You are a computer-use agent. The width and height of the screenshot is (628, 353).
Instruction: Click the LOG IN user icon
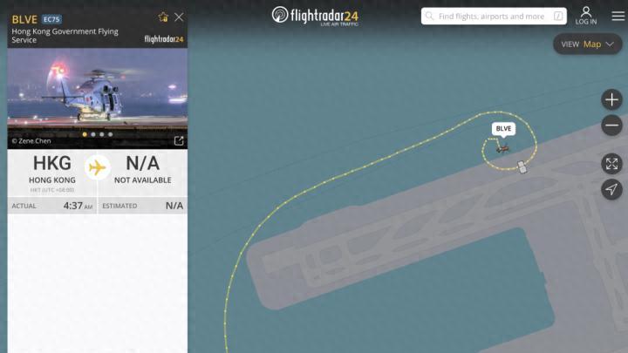click(x=586, y=16)
